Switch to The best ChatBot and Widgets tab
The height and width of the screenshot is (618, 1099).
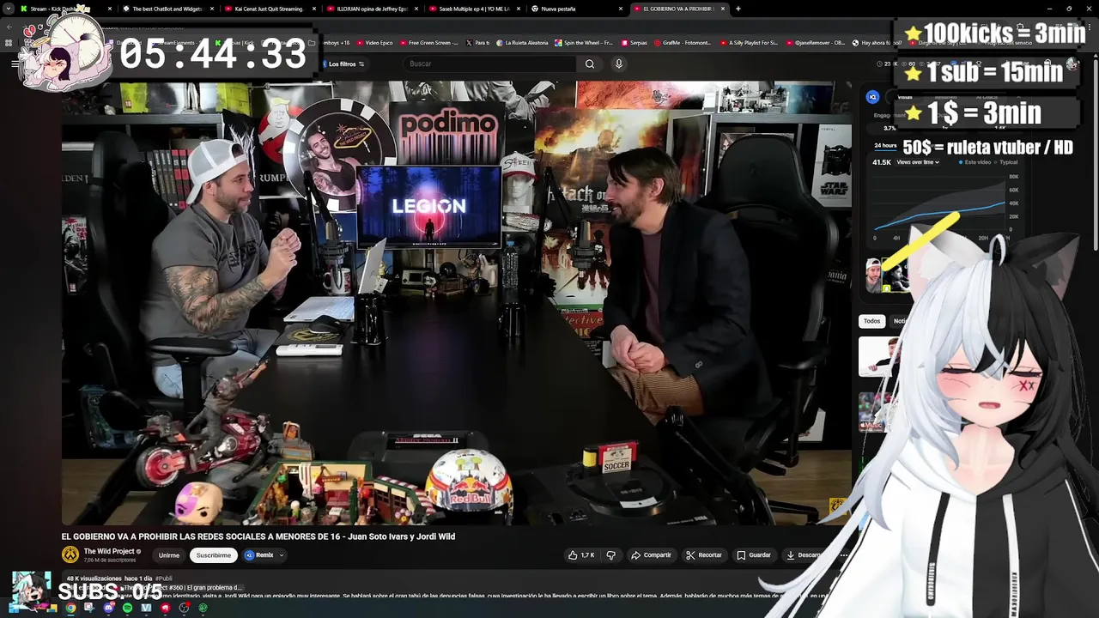167,9
